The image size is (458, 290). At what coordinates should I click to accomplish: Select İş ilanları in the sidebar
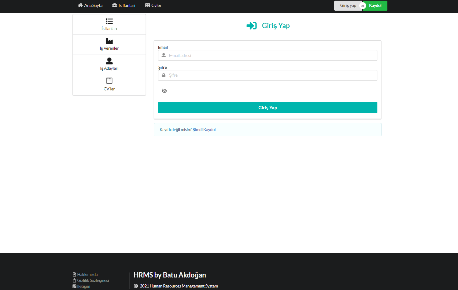coord(109,25)
